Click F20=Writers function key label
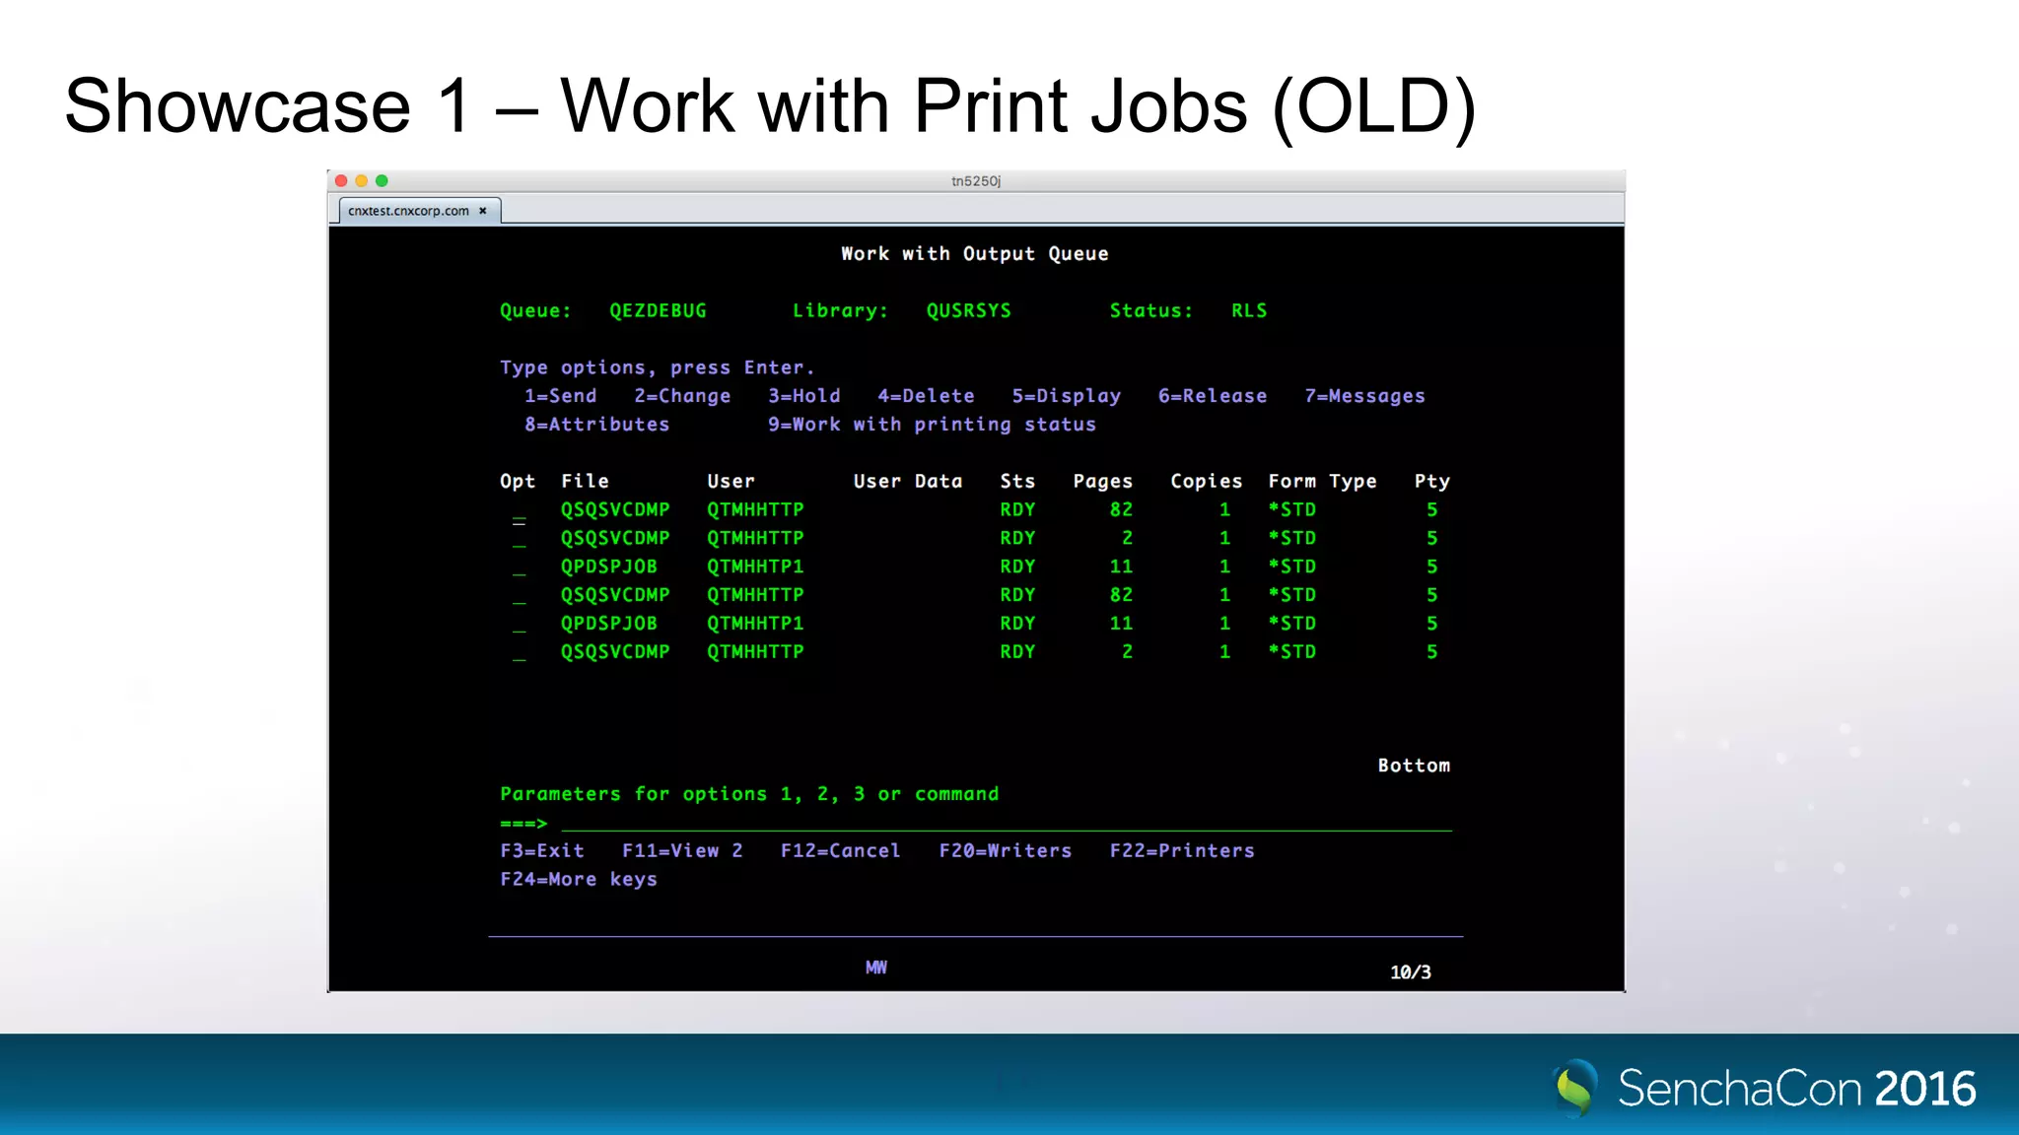The width and height of the screenshot is (2019, 1135). coord(1006,850)
